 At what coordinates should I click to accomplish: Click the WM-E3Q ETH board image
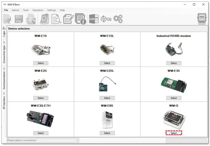point(40,119)
